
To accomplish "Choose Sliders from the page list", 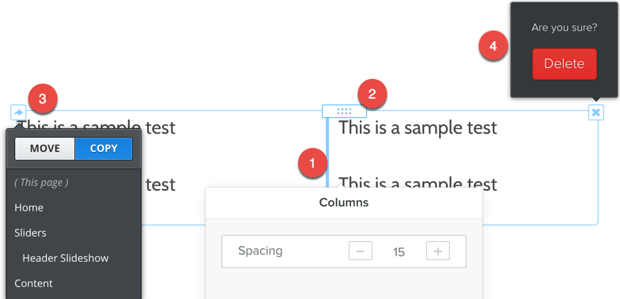I will pos(30,233).
